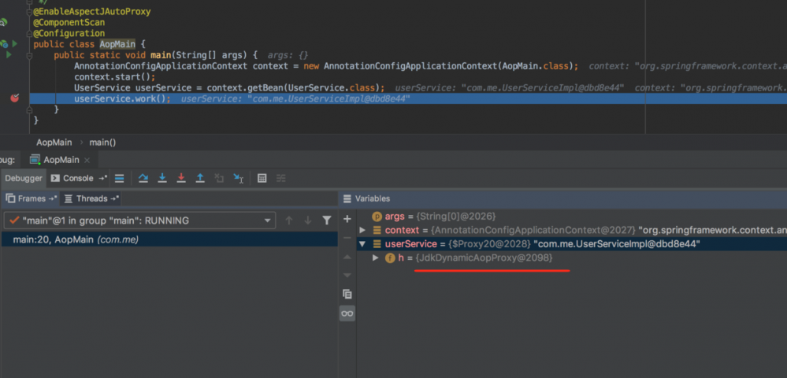Image resolution: width=787 pixels, height=378 pixels.
Task: Select the Threads tab
Action: pos(91,198)
